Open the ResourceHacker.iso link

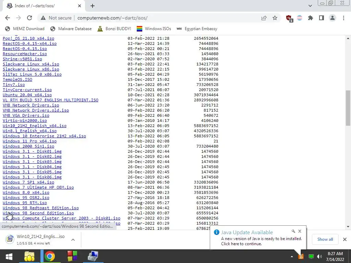[25, 54]
